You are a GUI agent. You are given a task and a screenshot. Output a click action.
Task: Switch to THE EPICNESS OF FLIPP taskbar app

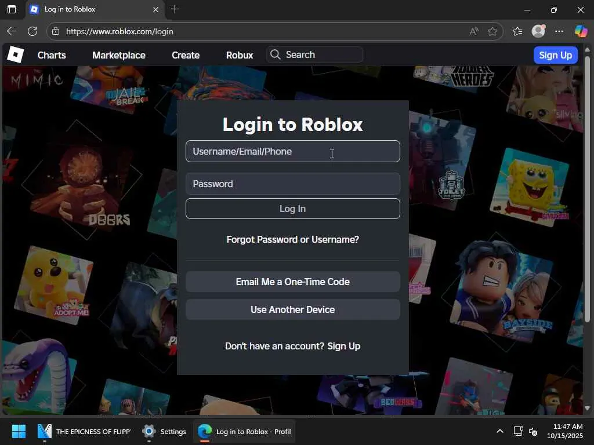coord(84,431)
